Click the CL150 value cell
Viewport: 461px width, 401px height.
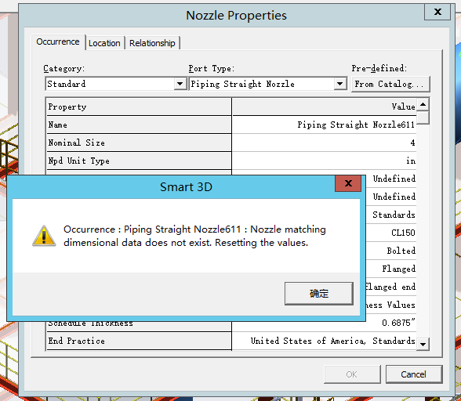tap(390, 233)
